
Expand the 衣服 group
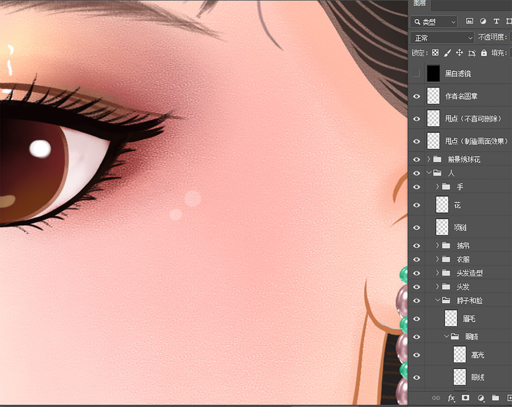tap(437, 259)
